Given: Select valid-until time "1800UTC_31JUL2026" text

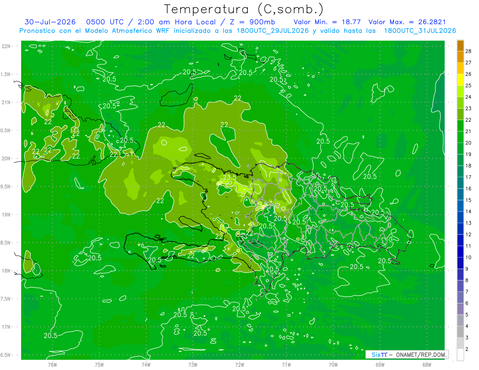Looking at the screenshot, I should 420,31.
